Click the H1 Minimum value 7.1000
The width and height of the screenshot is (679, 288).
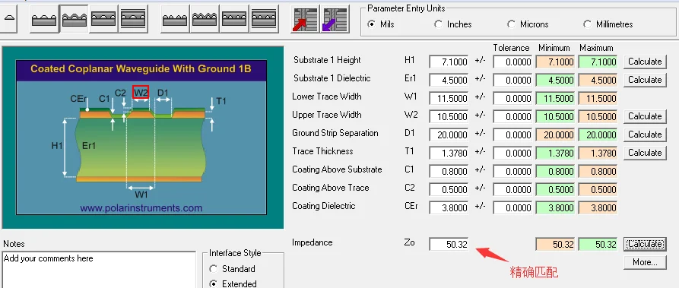555,62
